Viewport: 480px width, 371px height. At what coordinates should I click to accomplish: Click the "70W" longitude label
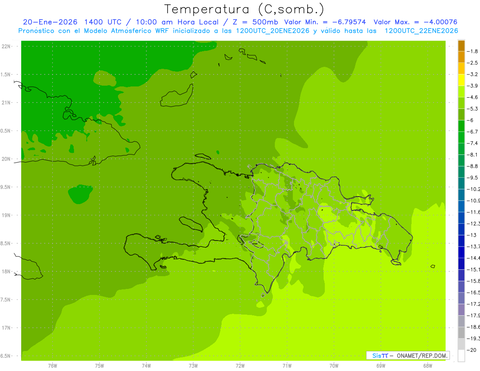(334, 365)
